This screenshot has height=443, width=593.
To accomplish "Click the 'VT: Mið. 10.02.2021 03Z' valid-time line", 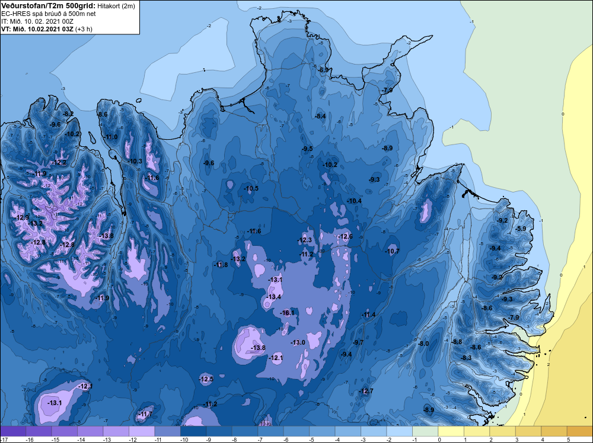I will click(37, 29).
